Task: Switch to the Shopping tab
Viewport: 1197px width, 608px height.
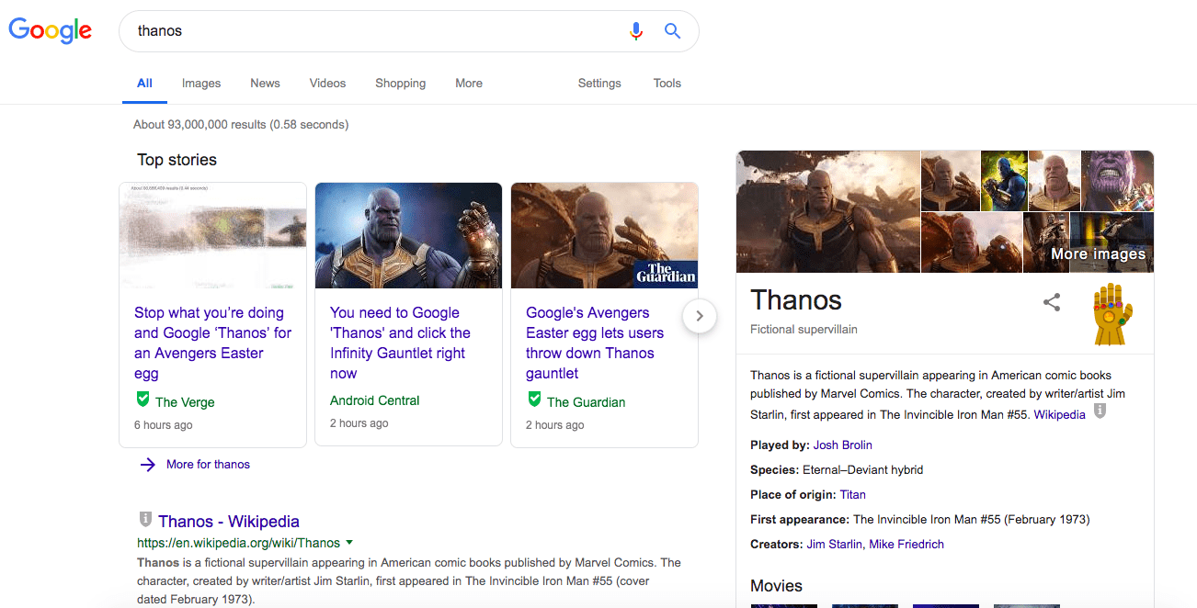Action: 400,83
